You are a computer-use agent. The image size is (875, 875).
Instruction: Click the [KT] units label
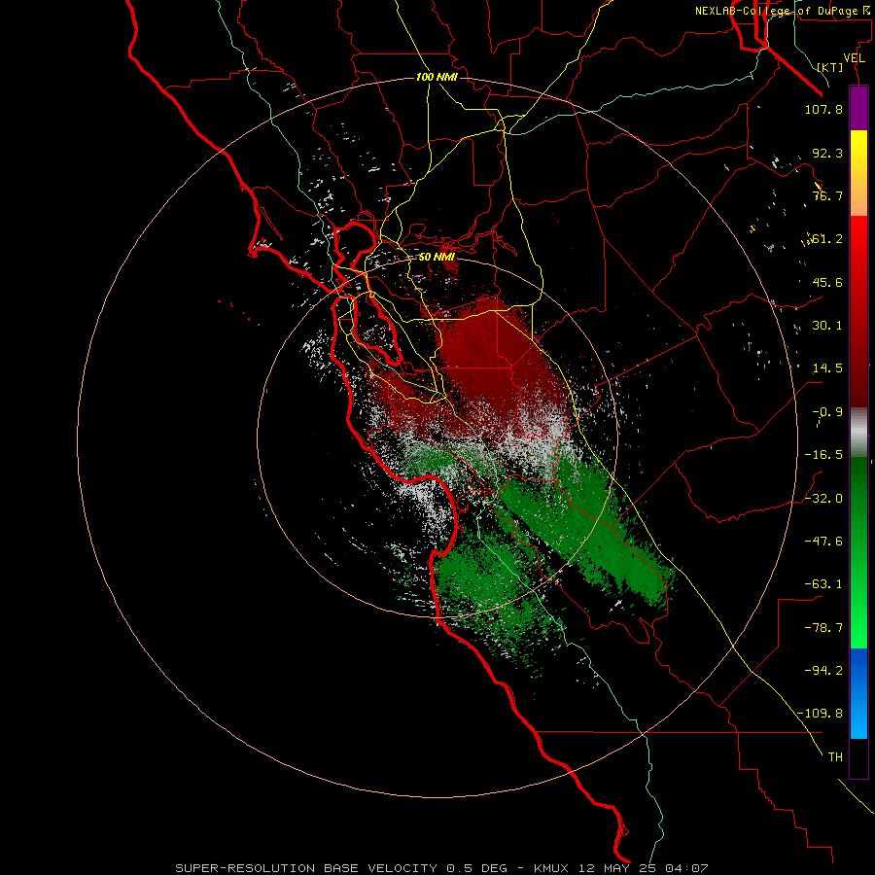pyautogui.click(x=830, y=67)
